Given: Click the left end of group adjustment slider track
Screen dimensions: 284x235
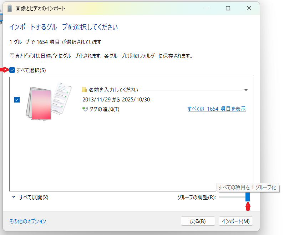Looking at the screenshot, I should 221,197.
